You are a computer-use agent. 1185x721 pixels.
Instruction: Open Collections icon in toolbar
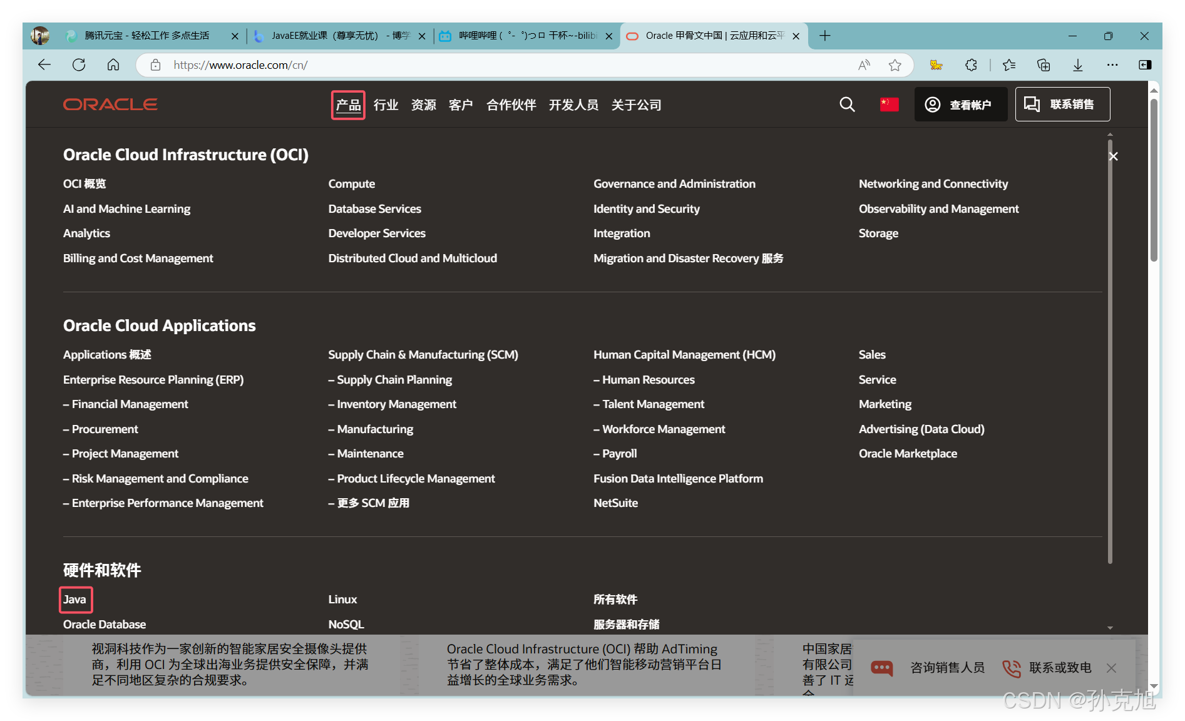point(1044,65)
